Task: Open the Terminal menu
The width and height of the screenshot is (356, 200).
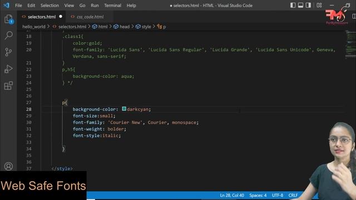Action: (112, 6)
